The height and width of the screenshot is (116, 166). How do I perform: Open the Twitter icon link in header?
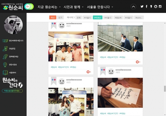coord(142,7)
